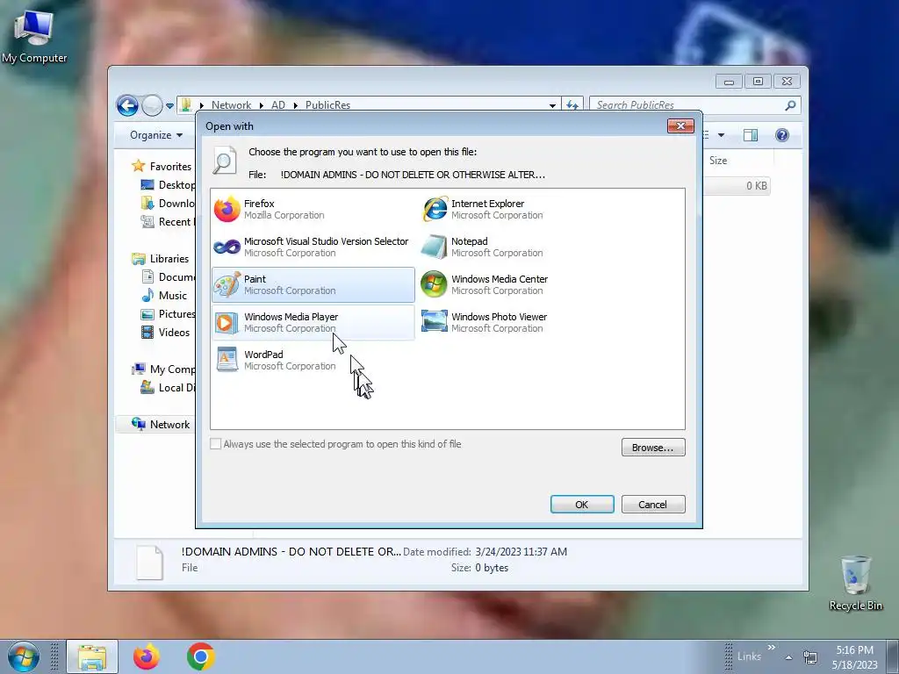Expand the breadcrumb arrow after AD
This screenshot has width=899, height=674.
[296, 105]
